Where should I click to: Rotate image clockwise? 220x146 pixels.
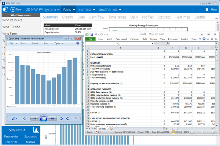click(x=67, y=118)
